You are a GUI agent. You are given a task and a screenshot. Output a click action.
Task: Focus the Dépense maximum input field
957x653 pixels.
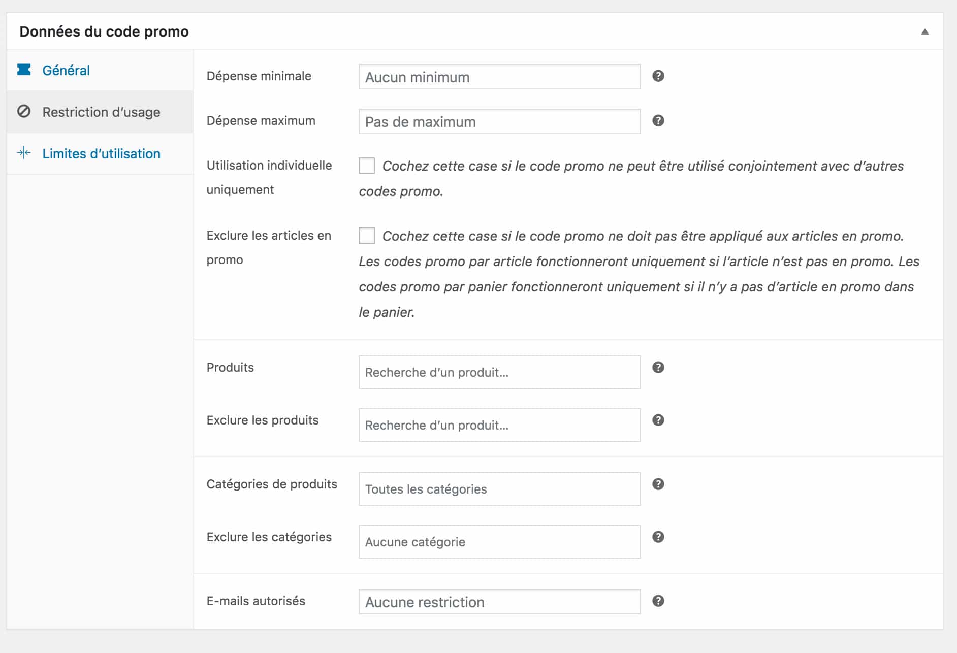click(499, 121)
